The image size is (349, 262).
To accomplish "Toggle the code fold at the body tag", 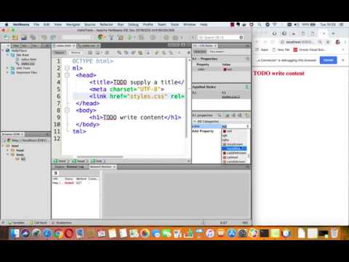I will pyautogui.click(x=67, y=110).
